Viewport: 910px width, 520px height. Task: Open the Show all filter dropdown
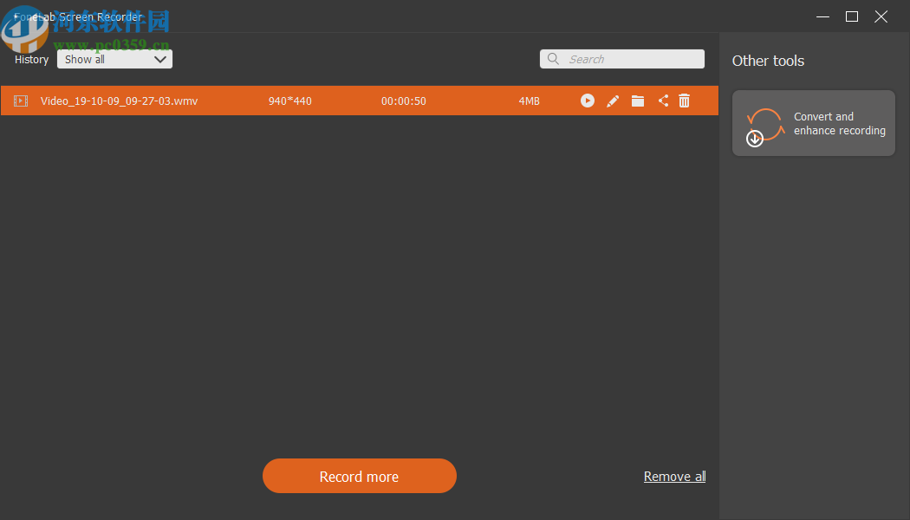114,59
